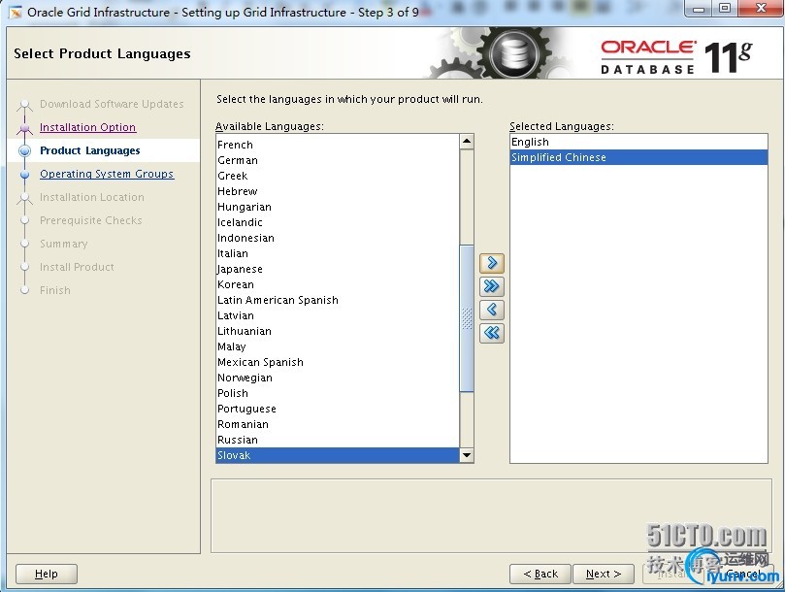Screen dimensions: 785x592
Task: Click the Available Languages scroll down arrow
Action: point(467,455)
